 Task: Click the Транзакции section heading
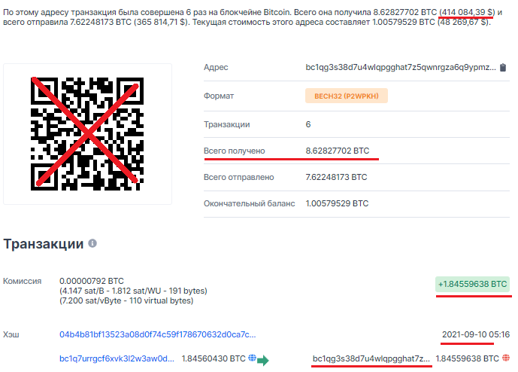click(x=44, y=244)
